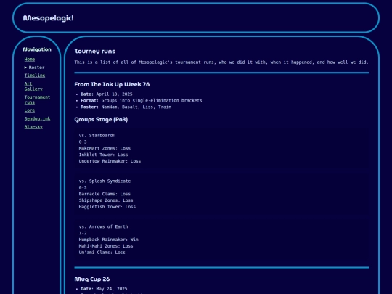Image resolution: width=392 pixels, height=294 pixels.
Task: Click the Roster label in navigation
Action: (36, 68)
